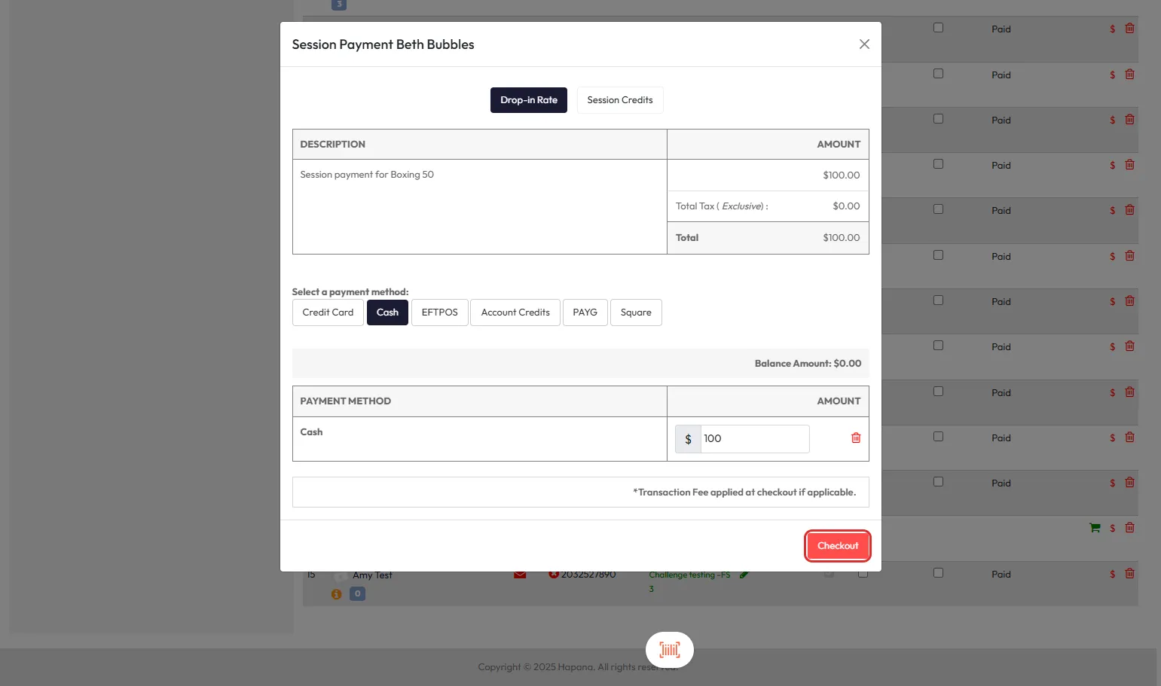Viewport: 1161px width, 686px height.
Task: Click the trash icon in Amy Test row
Action: click(x=1129, y=574)
